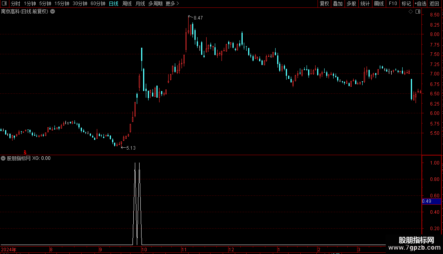Open the 股朋指标网 indicator dropdown

click(3, 158)
